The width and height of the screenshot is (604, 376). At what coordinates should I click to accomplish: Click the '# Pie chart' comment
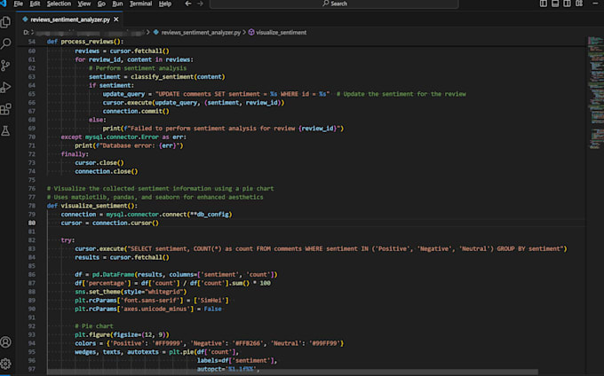click(94, 326)
